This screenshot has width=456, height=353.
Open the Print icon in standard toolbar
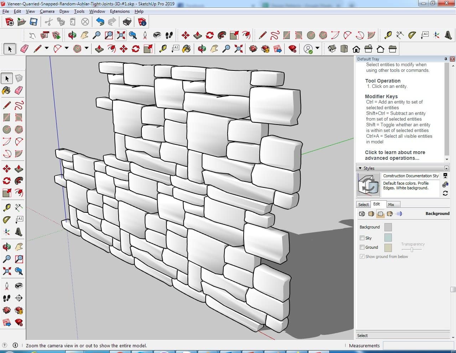tap(127, 22)
